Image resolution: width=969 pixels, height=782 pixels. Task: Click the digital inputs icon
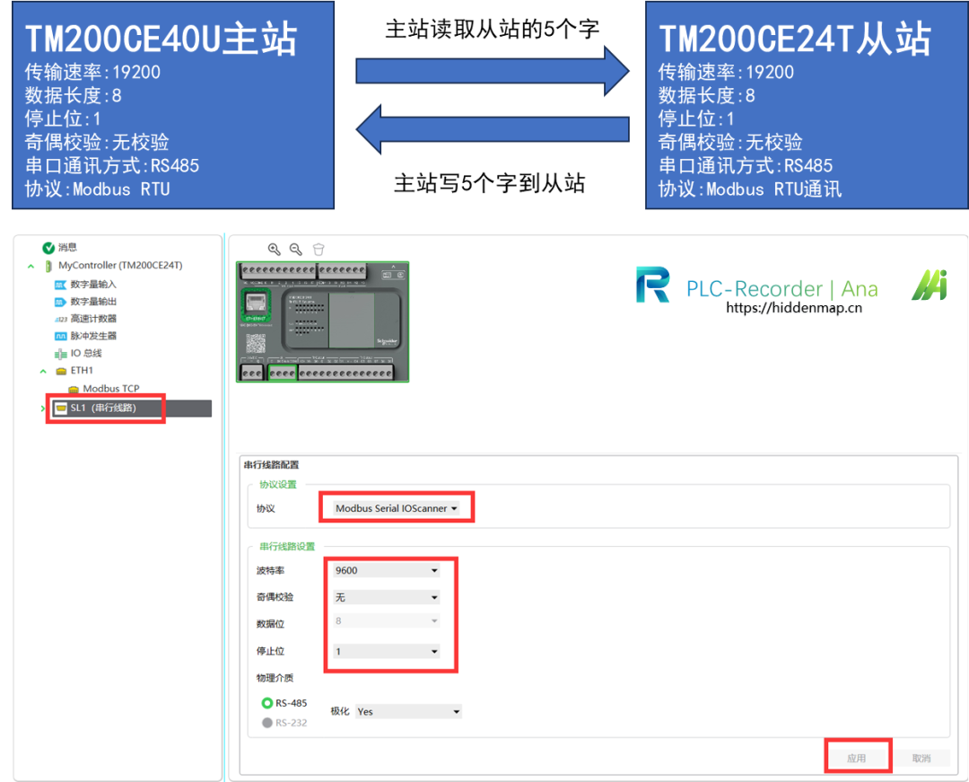pos(60,285)
